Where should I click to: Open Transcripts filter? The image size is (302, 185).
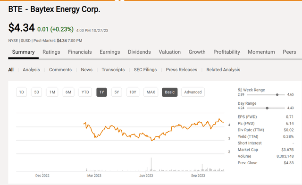113,70
